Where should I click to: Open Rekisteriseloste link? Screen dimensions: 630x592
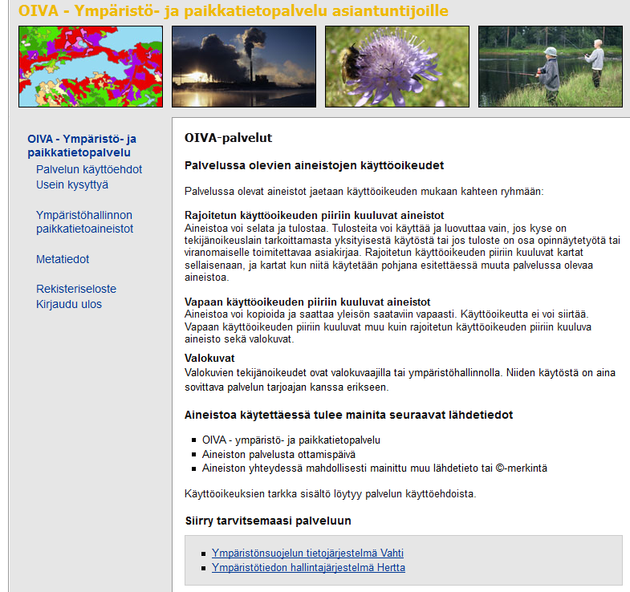76,289
